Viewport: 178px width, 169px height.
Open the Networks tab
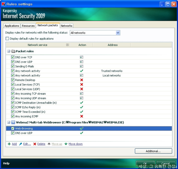coord(66,26)
